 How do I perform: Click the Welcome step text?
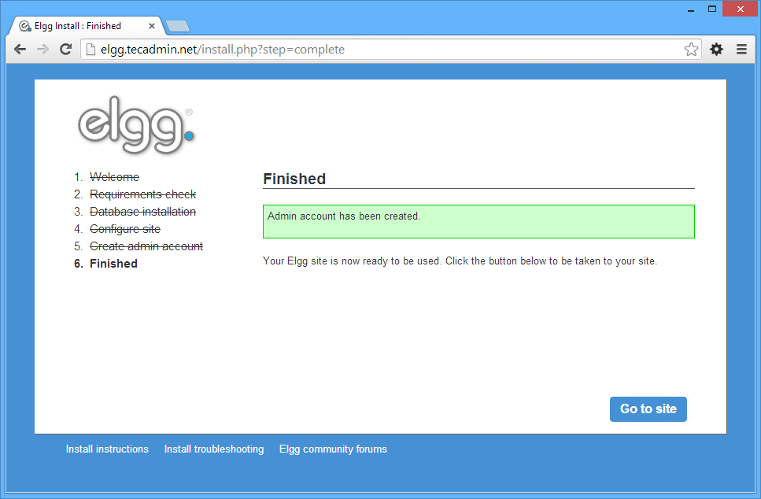[115, 177]
